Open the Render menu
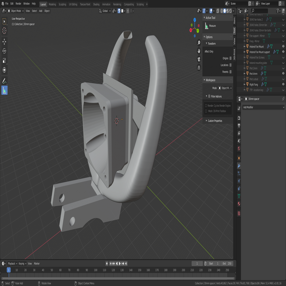Image resolution: width=286 pixels, height=286 pixels. coord(18,4)
